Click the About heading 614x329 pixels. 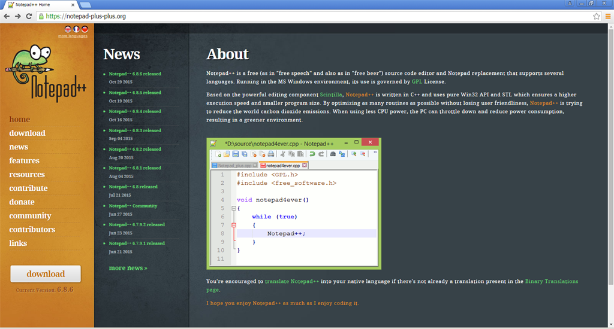tap(227, 54)
